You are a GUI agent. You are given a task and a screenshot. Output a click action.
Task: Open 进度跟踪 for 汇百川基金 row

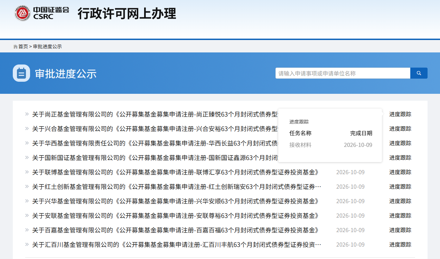click(400, 245)
